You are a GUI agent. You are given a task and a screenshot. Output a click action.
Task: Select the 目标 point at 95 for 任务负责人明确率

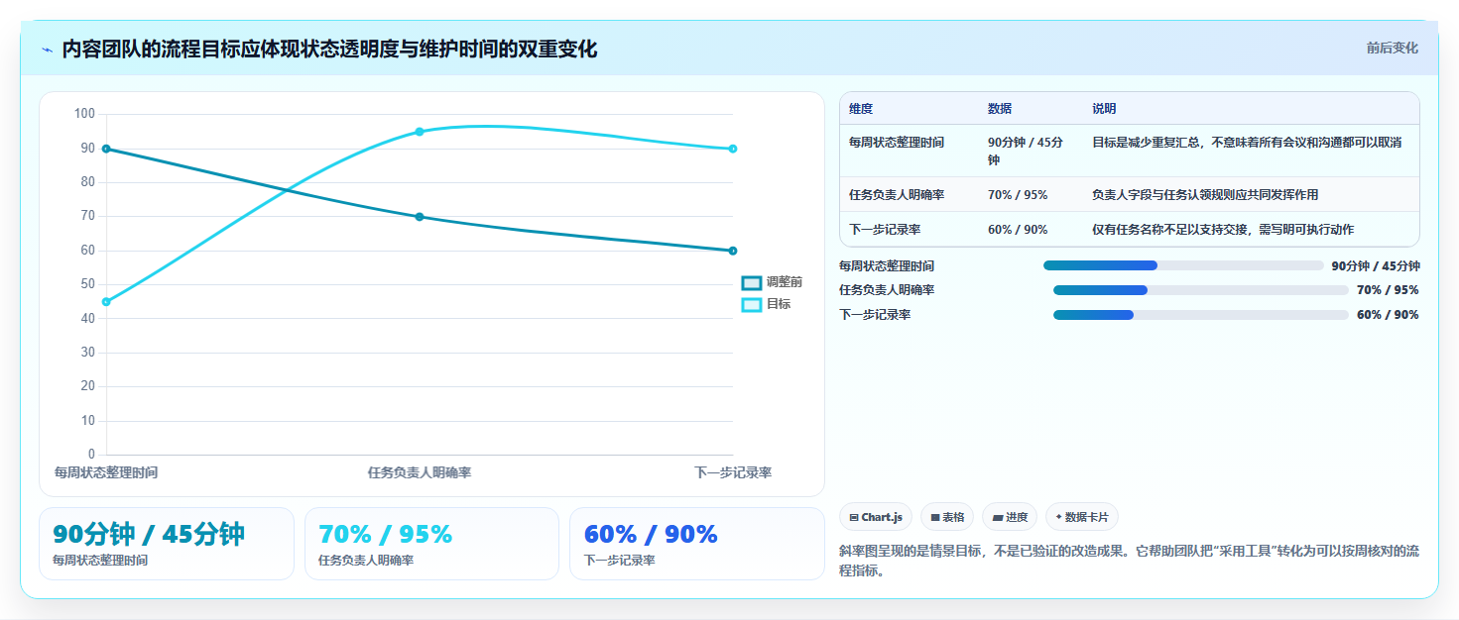pyautogui.click(x=420, y=132)
